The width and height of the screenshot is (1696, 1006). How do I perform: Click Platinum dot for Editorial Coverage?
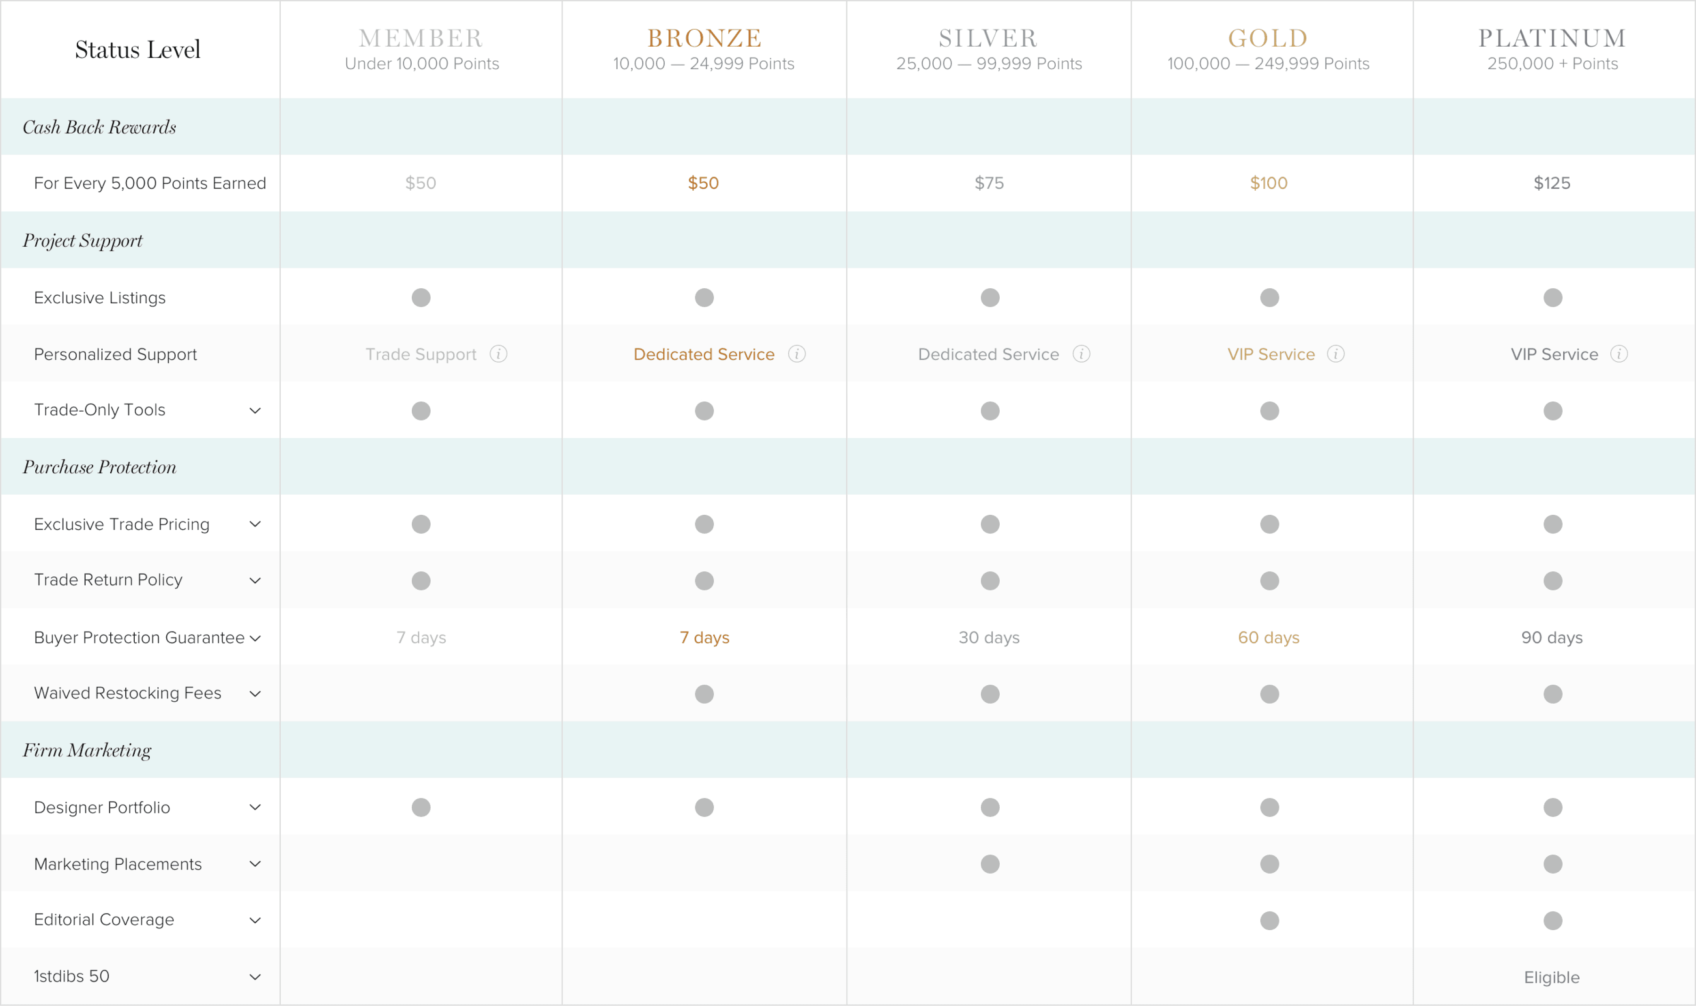pyautogui.click(x=1553, y=921)
